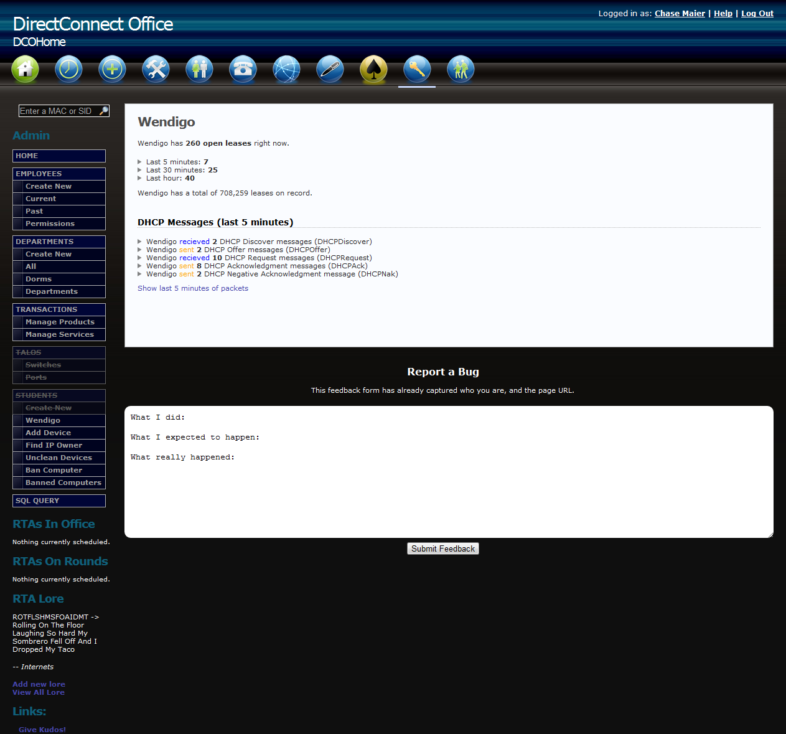The width and height of the screenshot is (786, 734).
Task: Open the Give Kudos link
Action: click(42, 730)
